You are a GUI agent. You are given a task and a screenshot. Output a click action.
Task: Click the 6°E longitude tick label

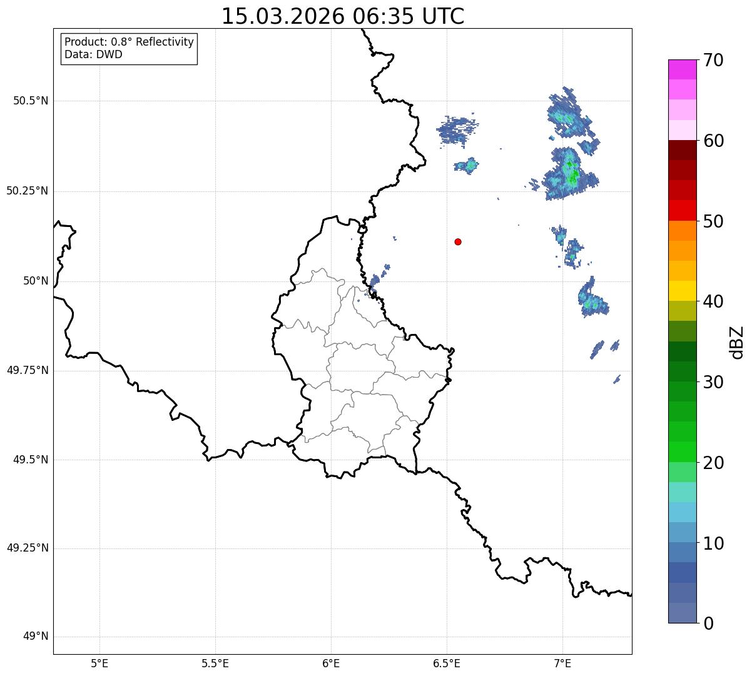coord(331,663)
